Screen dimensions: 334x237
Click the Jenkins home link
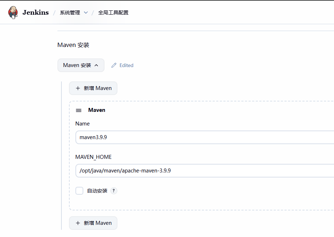35,12
